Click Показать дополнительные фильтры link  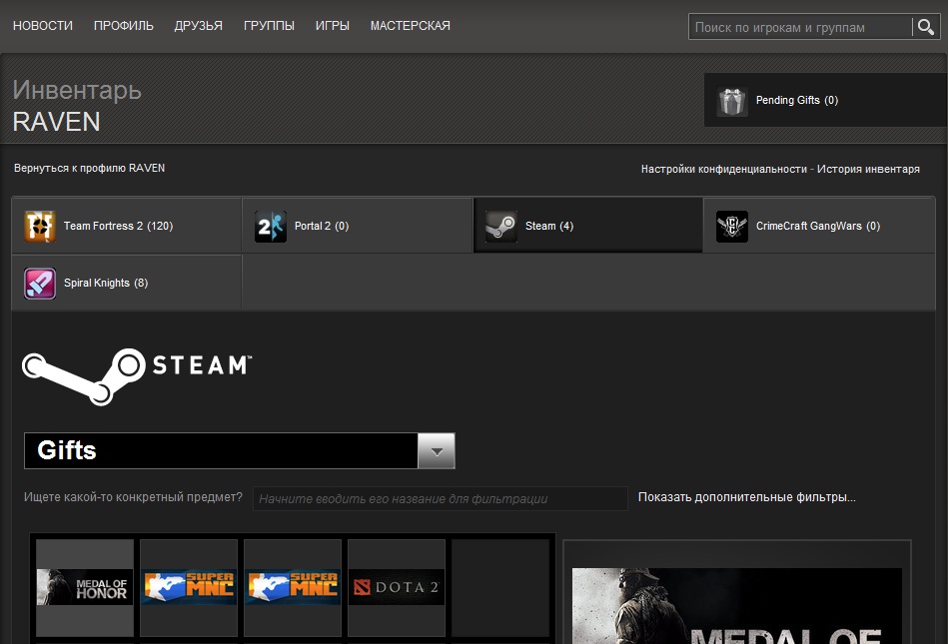pyautogui.click(x=746, y=497)
